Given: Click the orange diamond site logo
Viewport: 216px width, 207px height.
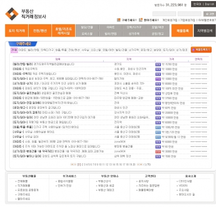Looking at the screenshot, I should [x=12, y=14].
